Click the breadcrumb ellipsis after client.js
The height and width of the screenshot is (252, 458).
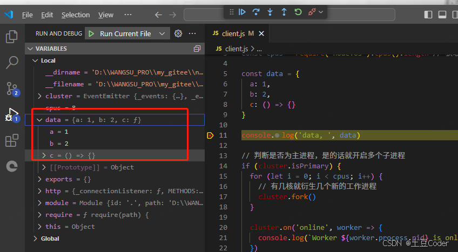(259, 49)
